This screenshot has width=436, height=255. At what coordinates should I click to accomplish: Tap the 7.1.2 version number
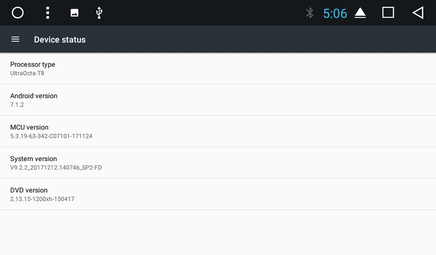tap(17, 105)
